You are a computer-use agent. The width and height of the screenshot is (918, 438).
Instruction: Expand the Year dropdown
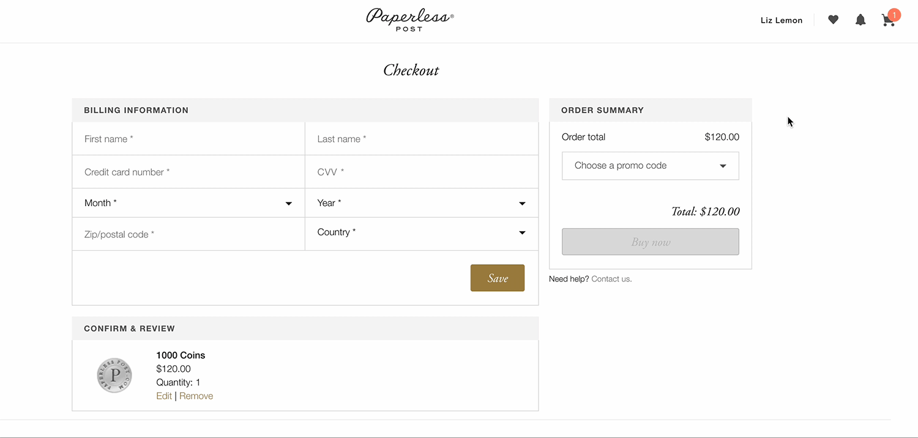422,202
